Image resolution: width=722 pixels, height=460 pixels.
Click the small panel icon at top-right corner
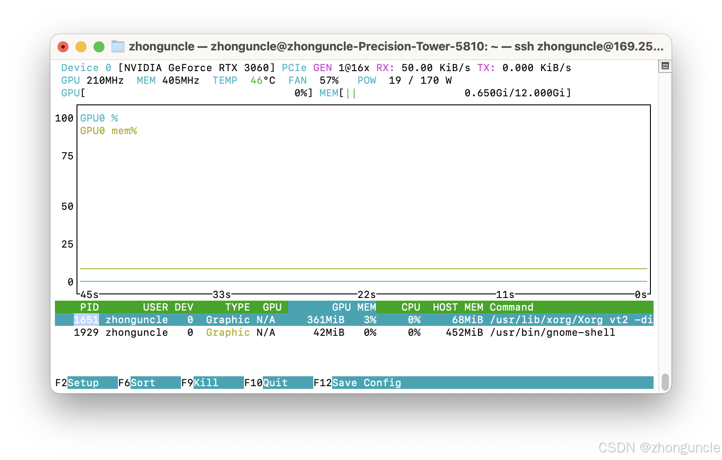pyautogui.click(x=666, y=65)
